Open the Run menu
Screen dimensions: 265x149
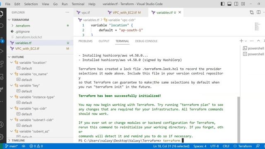[x=65, y=4]
